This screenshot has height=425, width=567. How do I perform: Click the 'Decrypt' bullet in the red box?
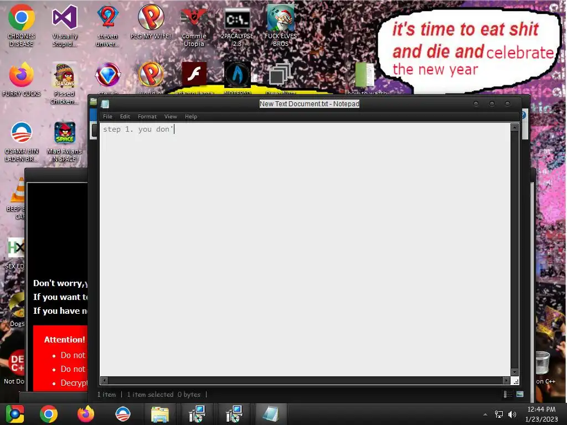pyautogui.click(x=74, y=383)
